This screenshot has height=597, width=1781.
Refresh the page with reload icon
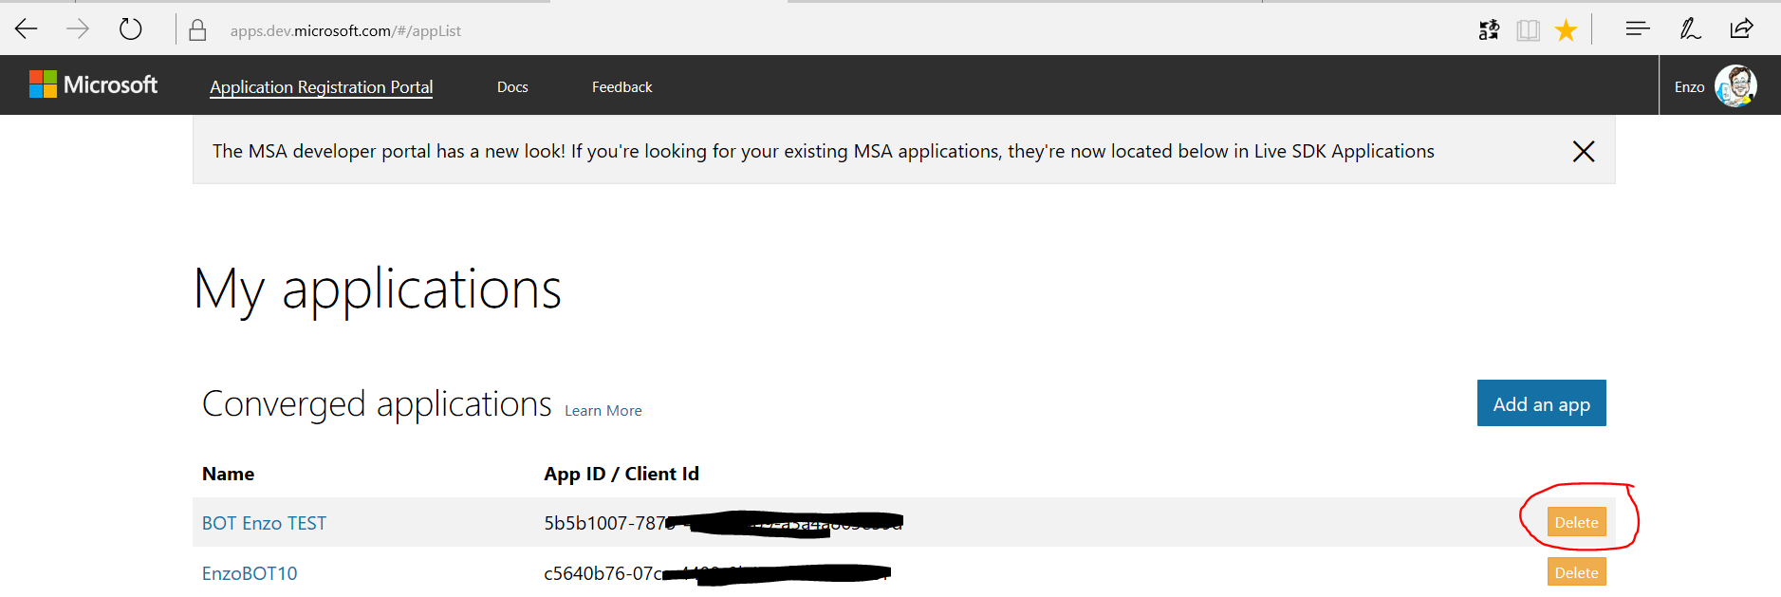point(131,29)
